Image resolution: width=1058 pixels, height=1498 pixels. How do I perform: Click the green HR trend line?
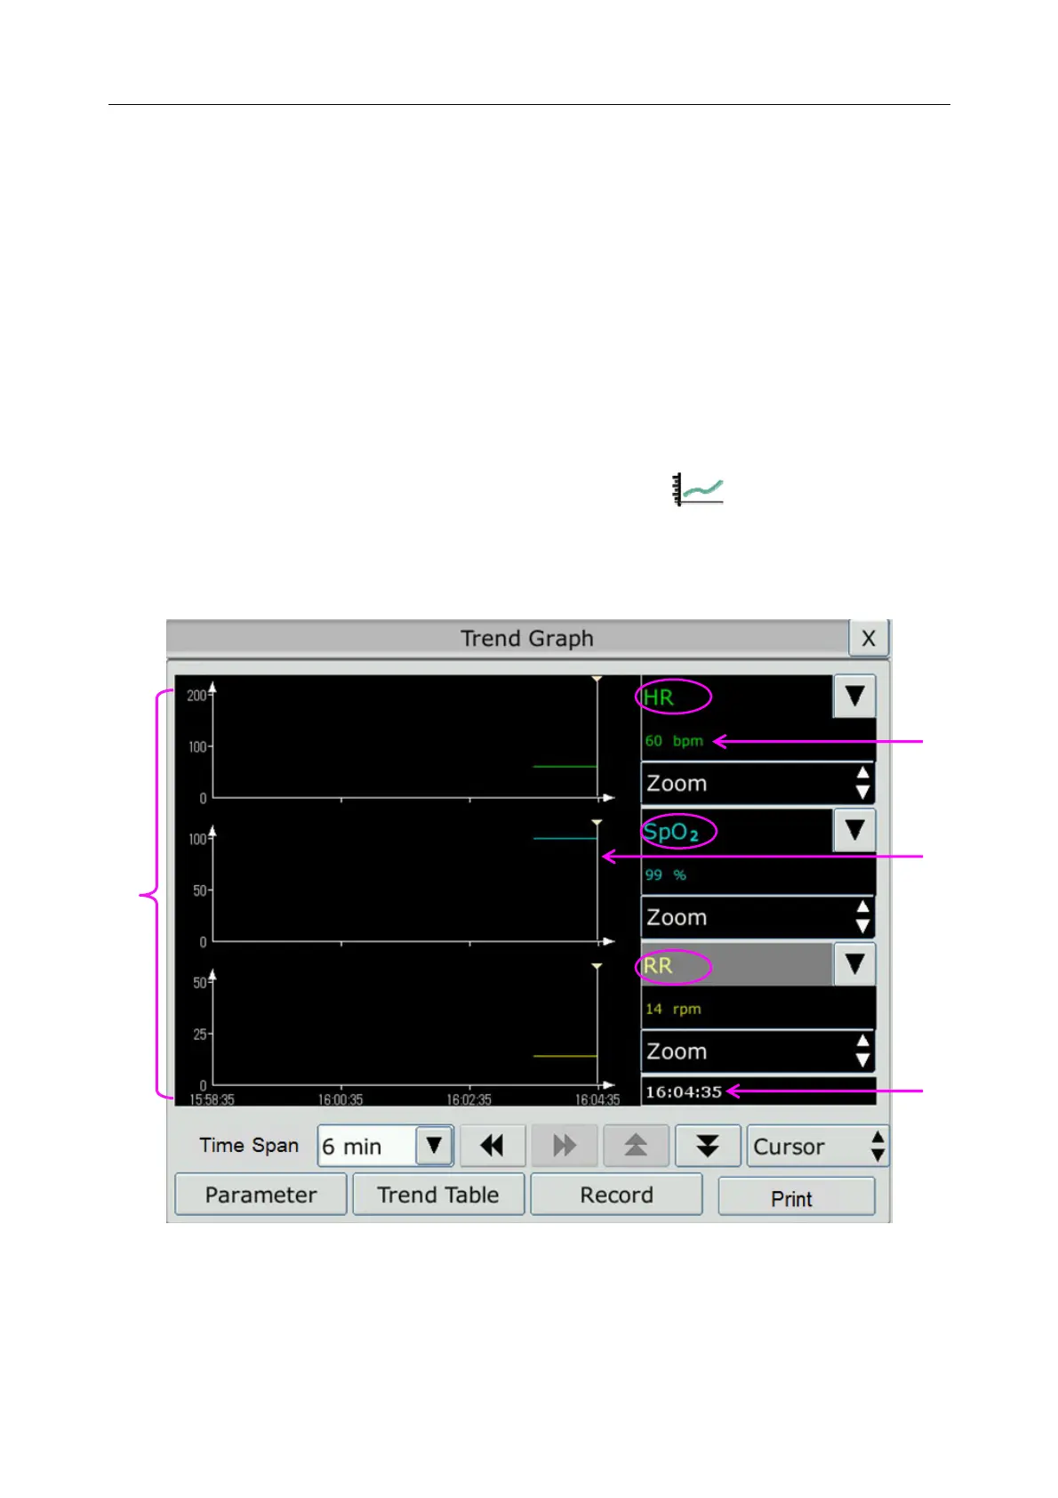(x=565, y=766)
